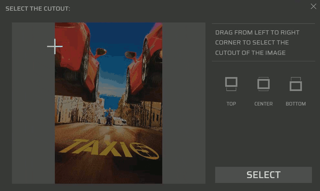Click the TOP label text
The height and width of the screenshot is (191, 320).
[231, 104]
